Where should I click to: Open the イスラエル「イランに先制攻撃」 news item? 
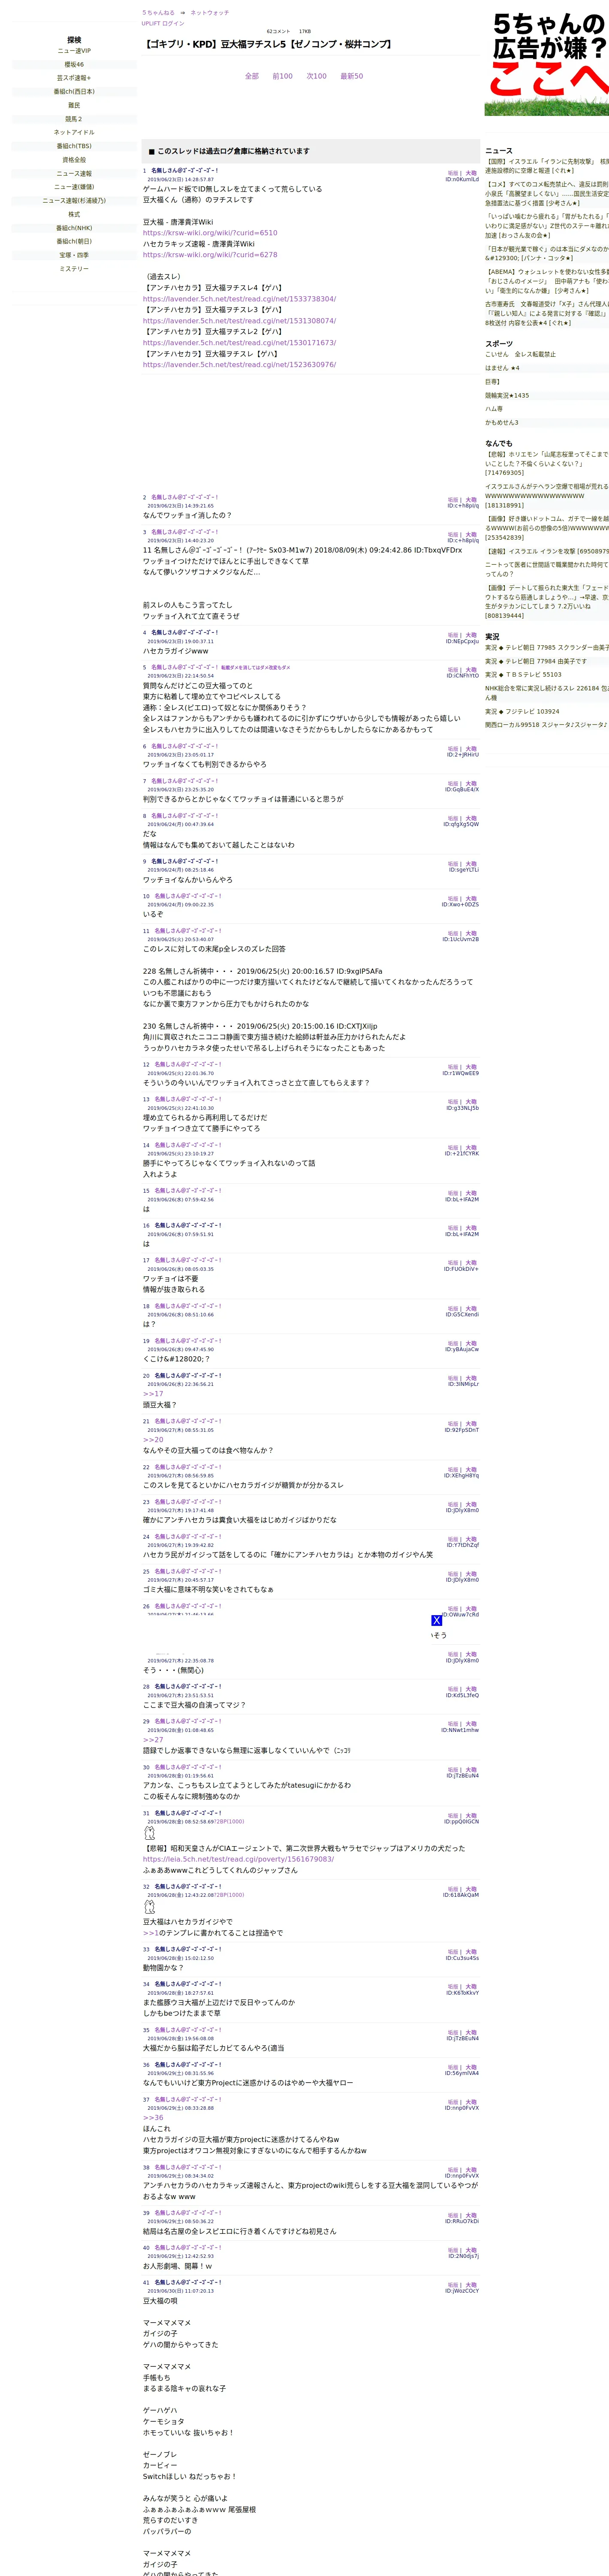pyautogui.click(x=547, y=166)
